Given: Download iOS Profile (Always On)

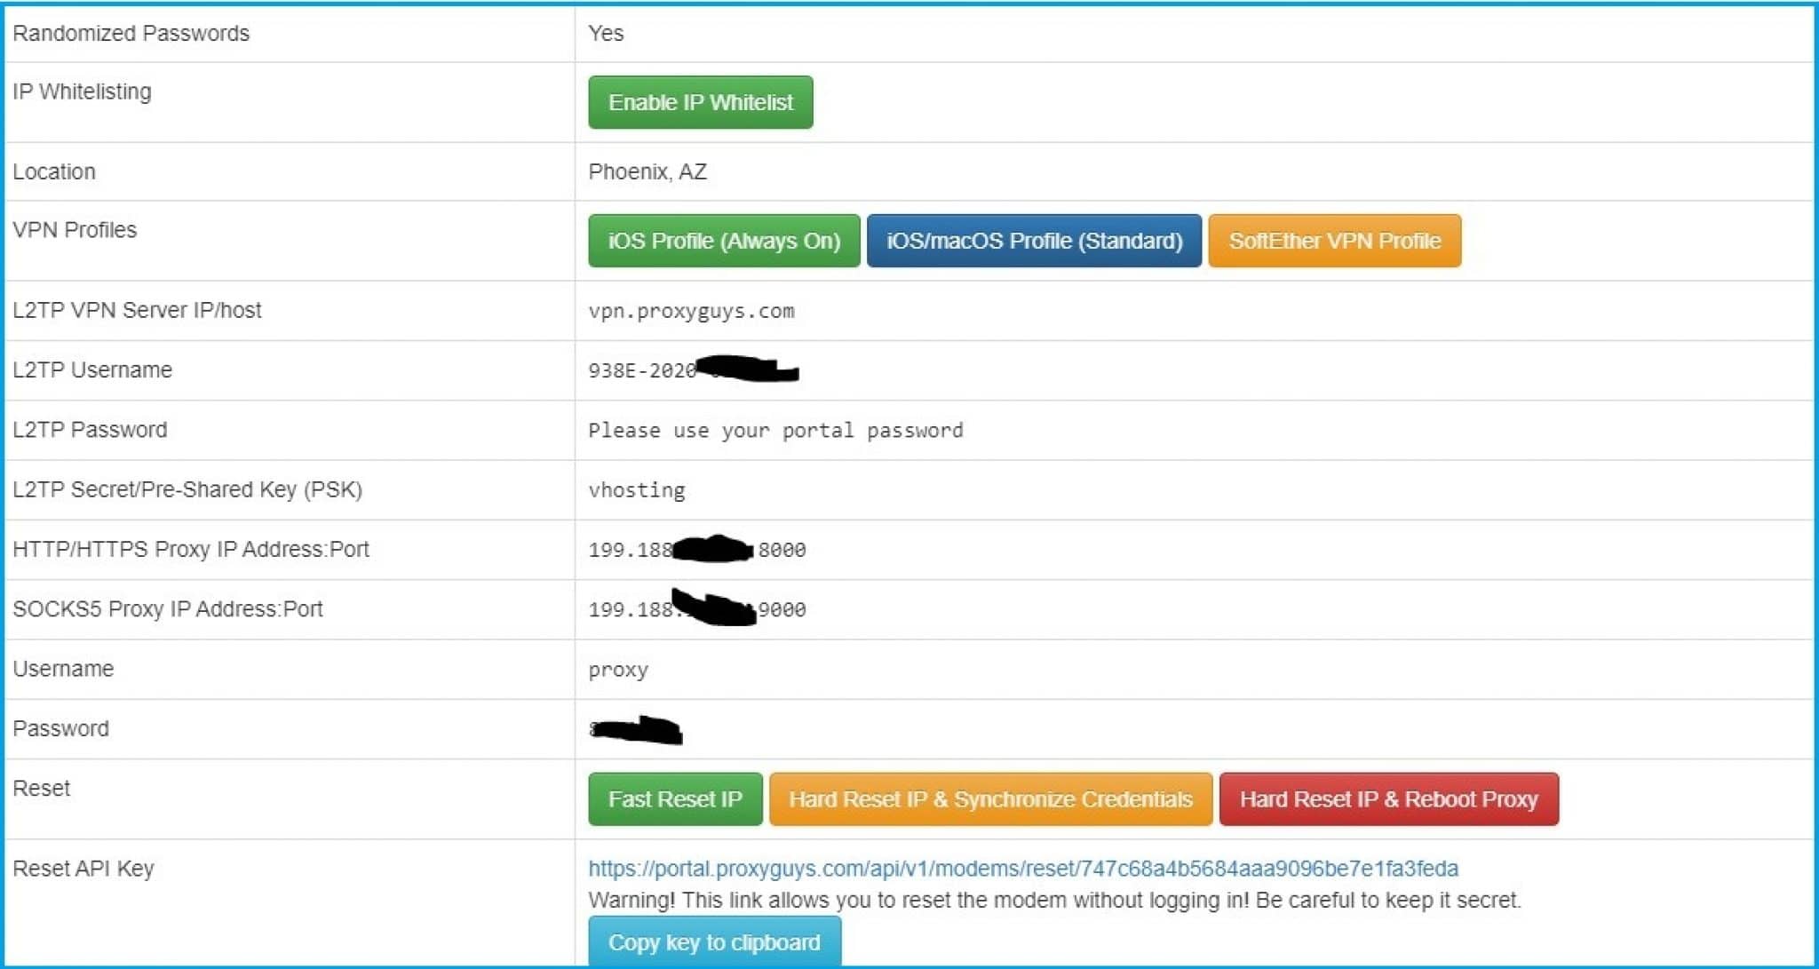Looking at the screenshot, I should click(723, 241).
